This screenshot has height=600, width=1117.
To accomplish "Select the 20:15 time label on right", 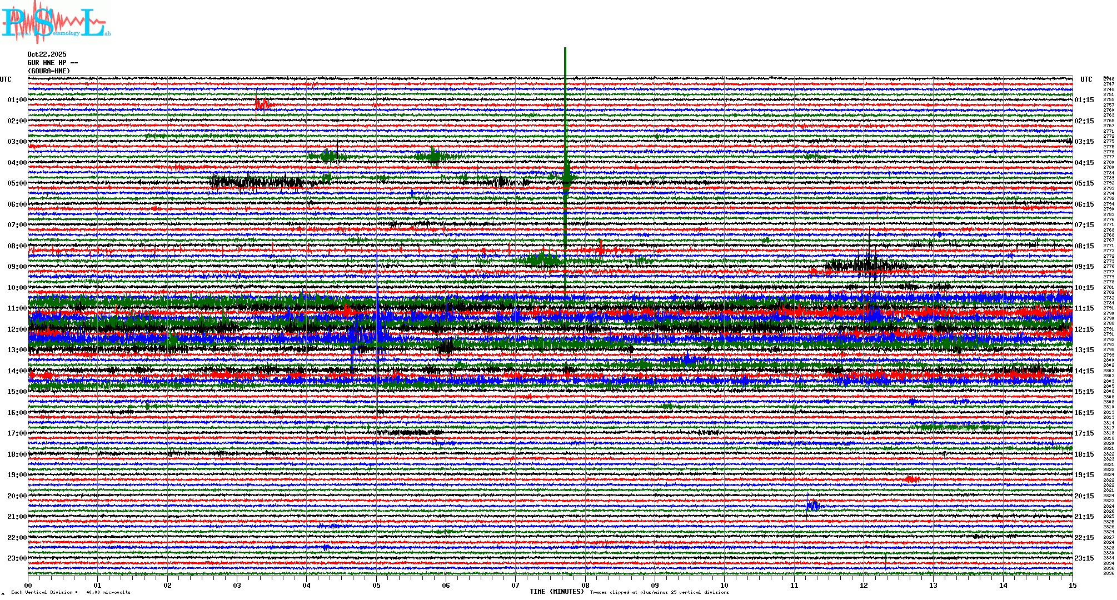I will [1084, 496].
